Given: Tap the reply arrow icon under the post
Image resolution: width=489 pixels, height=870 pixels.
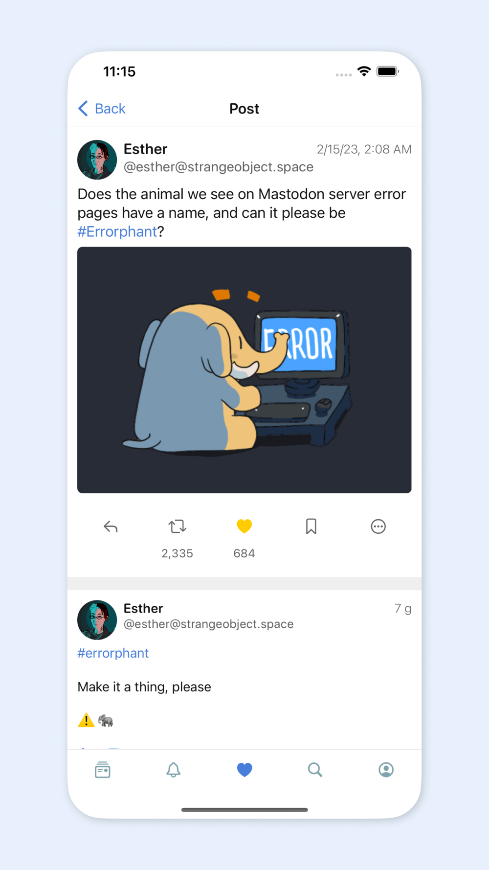Looking at the screenshot, I should pos(111,527).
